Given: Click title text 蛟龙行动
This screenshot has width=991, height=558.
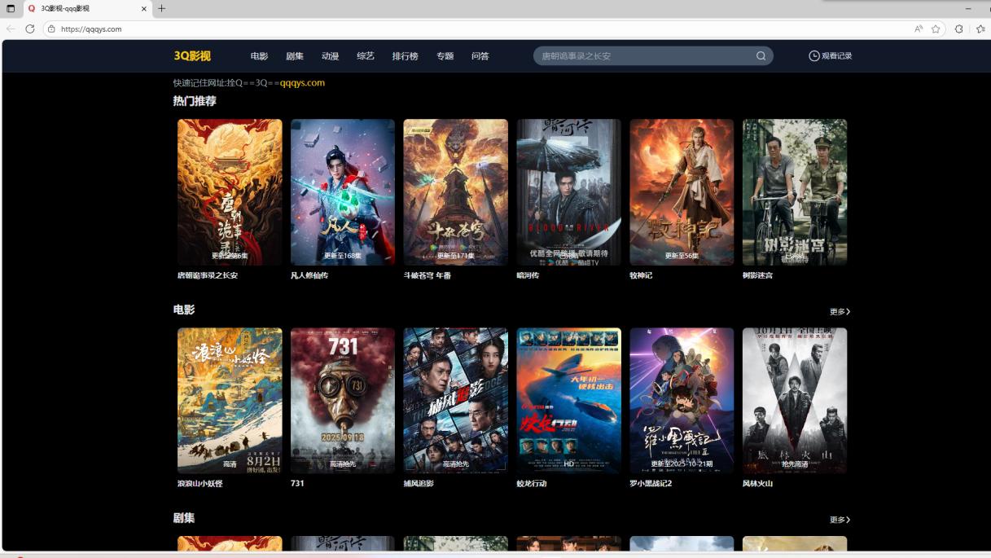Looking at the screenshot, I should [x=532, y=484].
